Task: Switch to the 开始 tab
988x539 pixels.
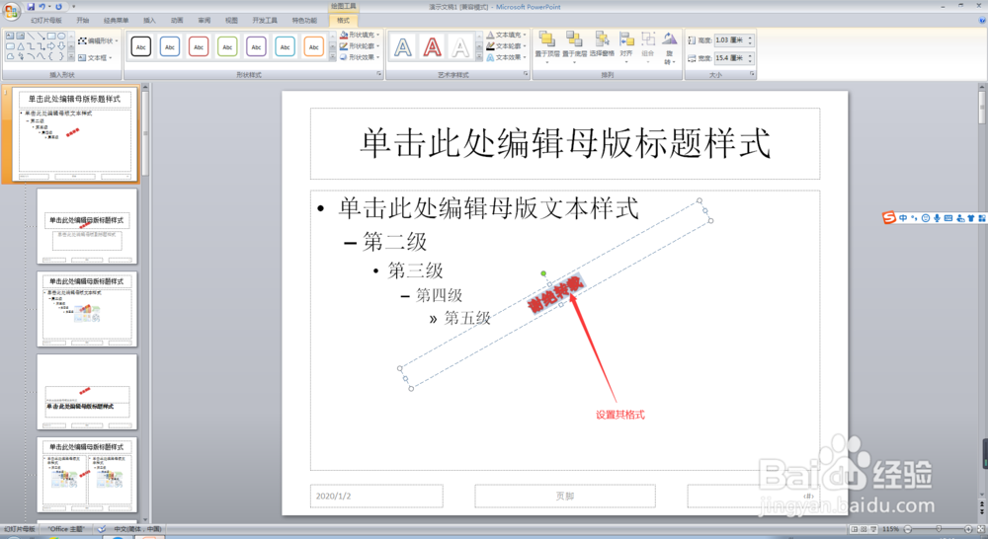Action: pyautogui.click(x=83, y=20)
